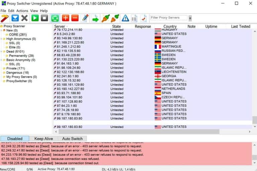Stop testing with the black stop icon

[x=45, y=18]
